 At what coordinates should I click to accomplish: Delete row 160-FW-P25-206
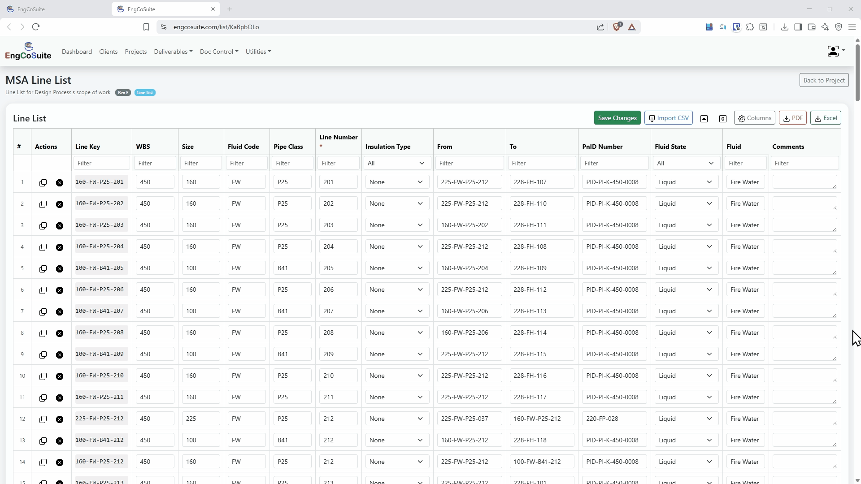(x=60, y=290)
